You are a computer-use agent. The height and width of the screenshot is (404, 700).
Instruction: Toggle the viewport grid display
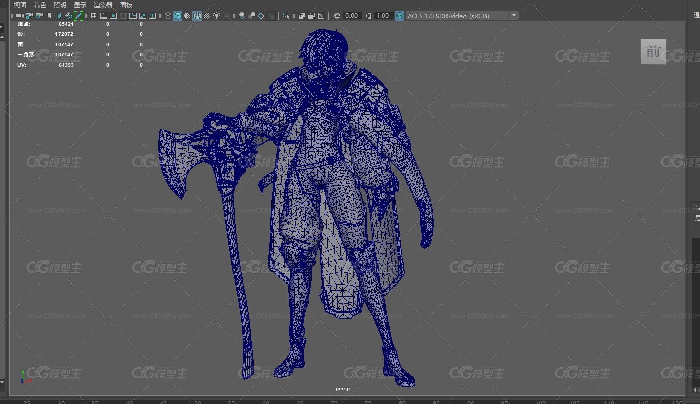(94, 16)
